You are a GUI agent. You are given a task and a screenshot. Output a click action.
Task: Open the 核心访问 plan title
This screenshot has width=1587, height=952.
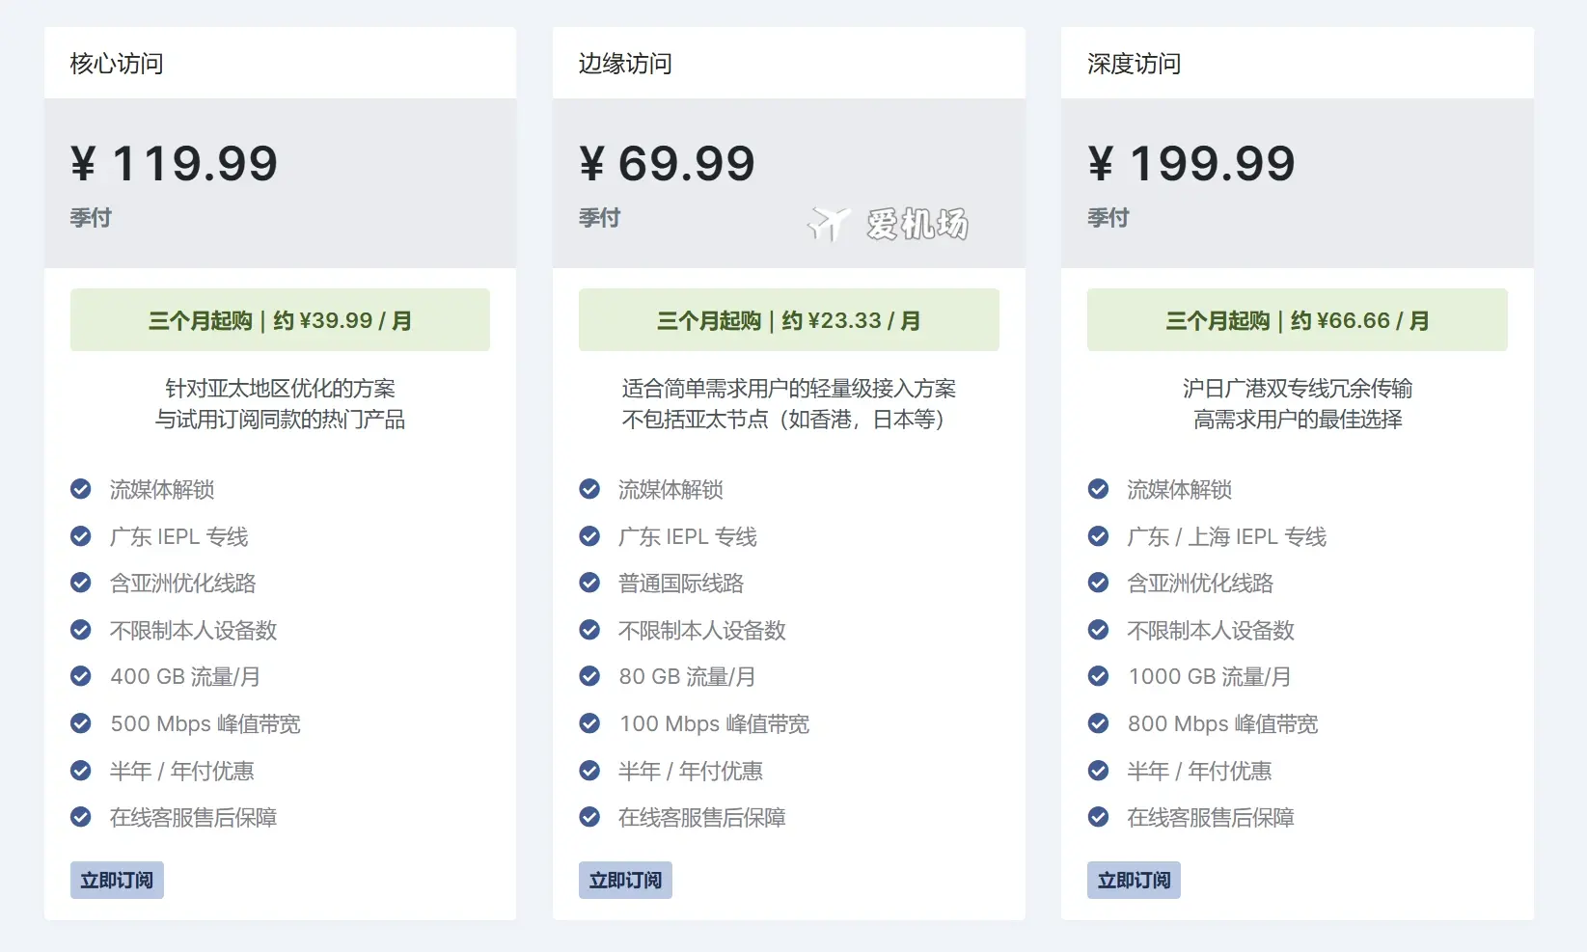point(117,64)
